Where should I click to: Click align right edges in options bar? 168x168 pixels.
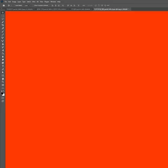pos(59,5)
